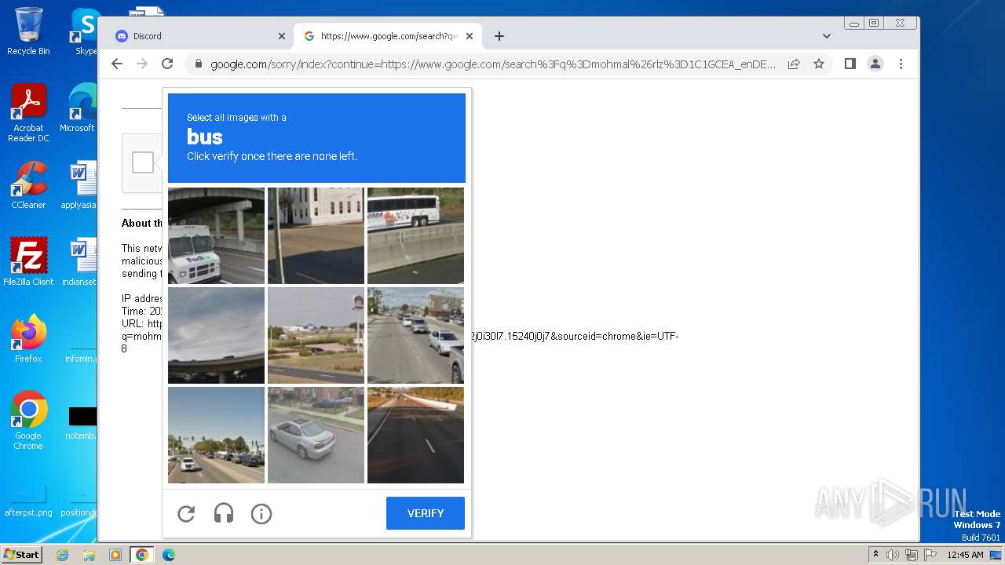Viewport: 1005px width, 565px height.
Task: Click the 12:45 AM taskbar clock
Action: click(965, 555)
